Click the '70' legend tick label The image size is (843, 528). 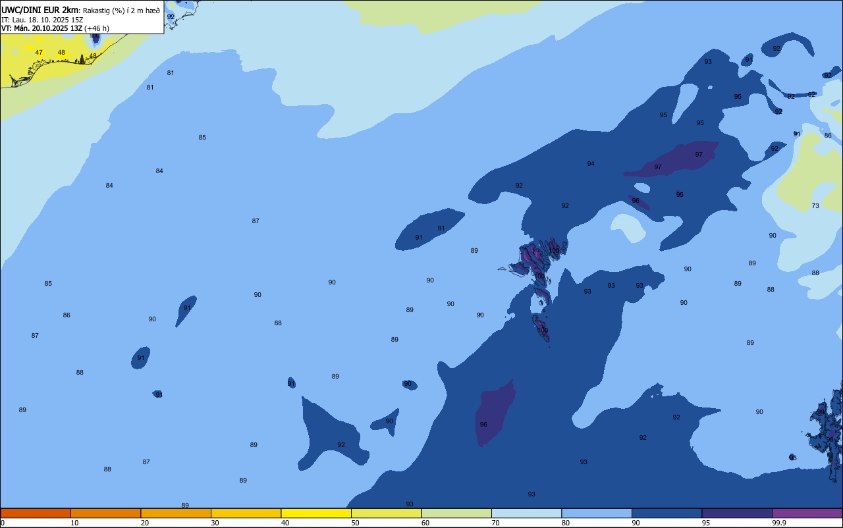[495, 523]
